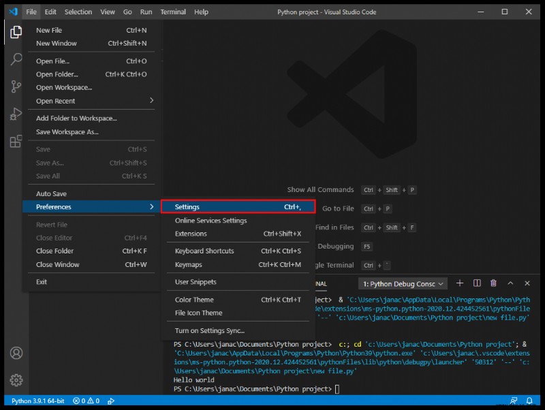Screen dimensions: 545x410
Task: Select Turn on Settings Sync...
Action: coord(238,330)
